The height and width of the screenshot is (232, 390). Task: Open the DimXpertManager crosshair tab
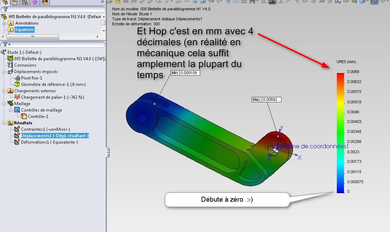[x=35, y=2]
